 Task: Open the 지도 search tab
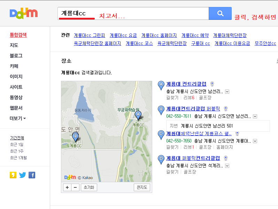(14, 45)
